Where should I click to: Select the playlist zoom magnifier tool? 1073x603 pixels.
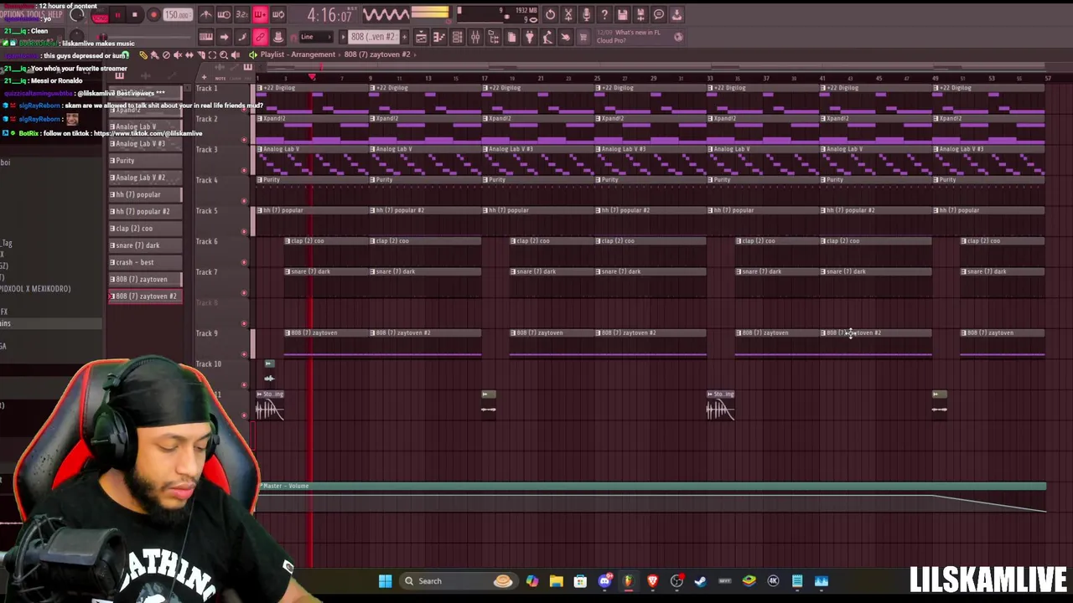coord(223,55)
